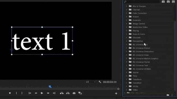Select the Utility folder label
This screenshot has height=99, width=177.
coord(135,86)
